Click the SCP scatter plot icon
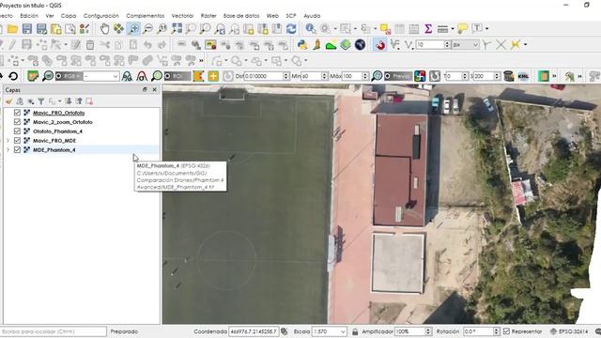The image size is (601, 338). (142, 76)
